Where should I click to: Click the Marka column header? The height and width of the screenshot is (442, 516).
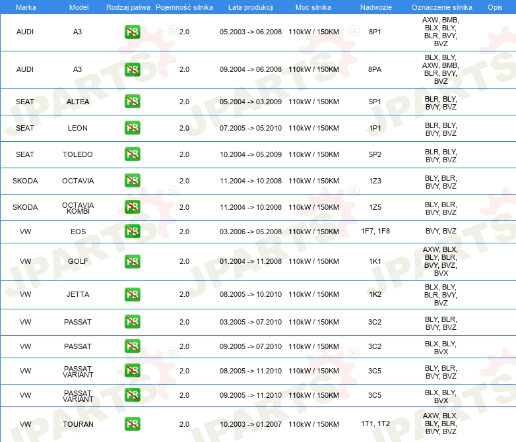pos(25,7)
